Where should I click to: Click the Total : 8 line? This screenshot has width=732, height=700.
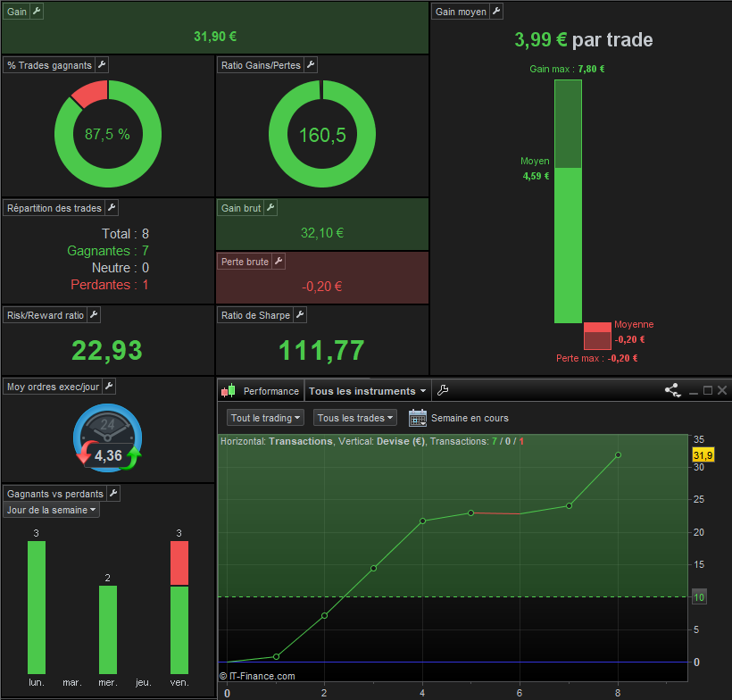click(x=125, y=234)
